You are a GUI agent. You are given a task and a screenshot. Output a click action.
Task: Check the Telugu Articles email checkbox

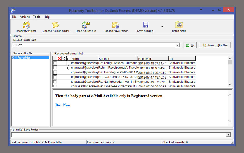tap(55, 63)
